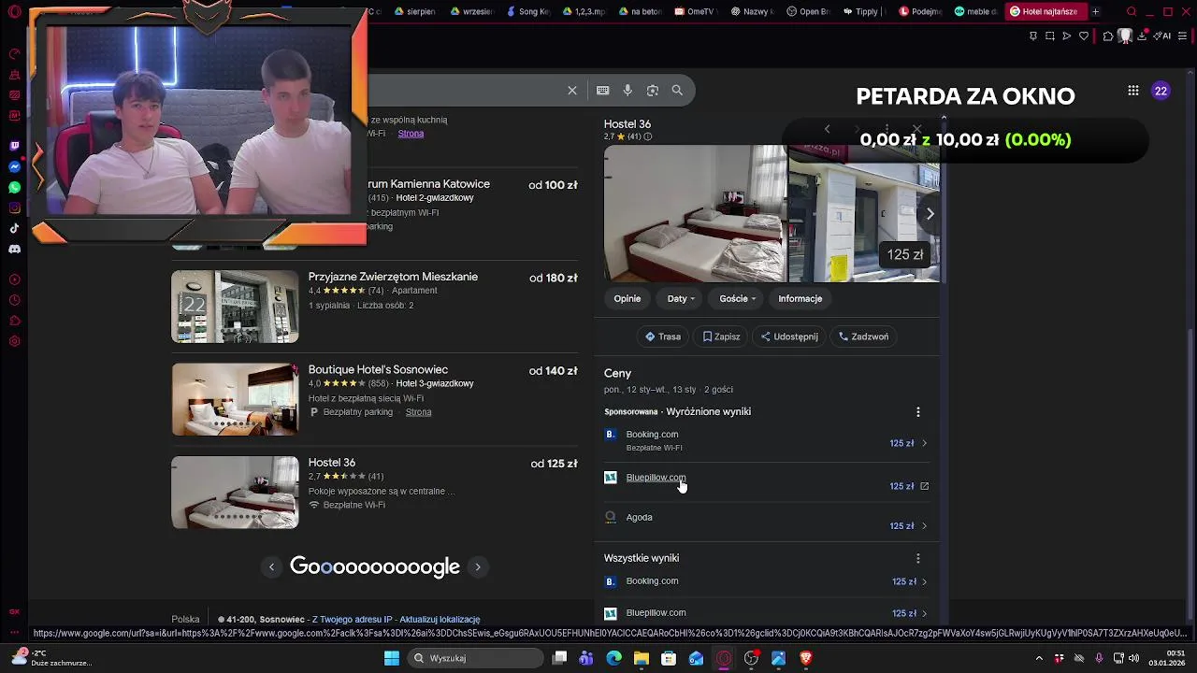Open sponsored Booking.com 125 zł offer
The width and height of the screenshot is (1197, 673).
click(767, 440)
